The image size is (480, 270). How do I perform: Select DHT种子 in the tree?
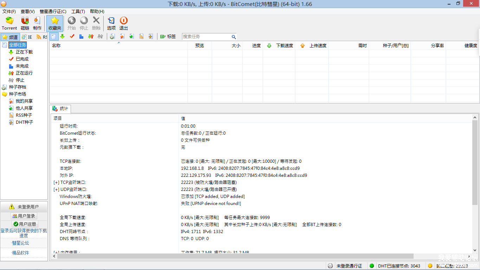(24, 122)
